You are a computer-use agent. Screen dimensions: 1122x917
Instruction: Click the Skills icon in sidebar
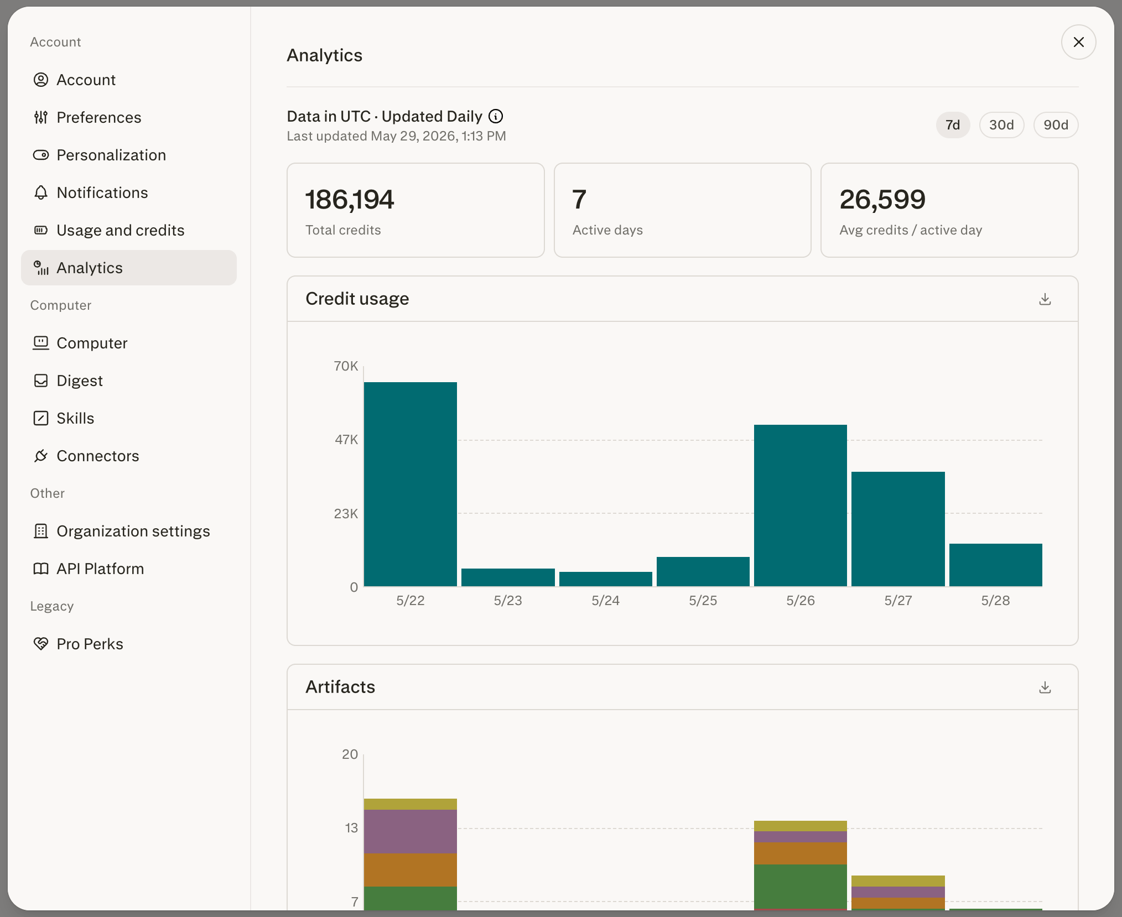click(41, 418)
